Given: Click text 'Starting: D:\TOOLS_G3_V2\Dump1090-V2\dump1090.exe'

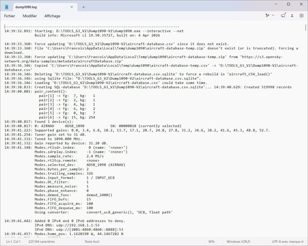Looking at the screenshot, I should [88, 31].
